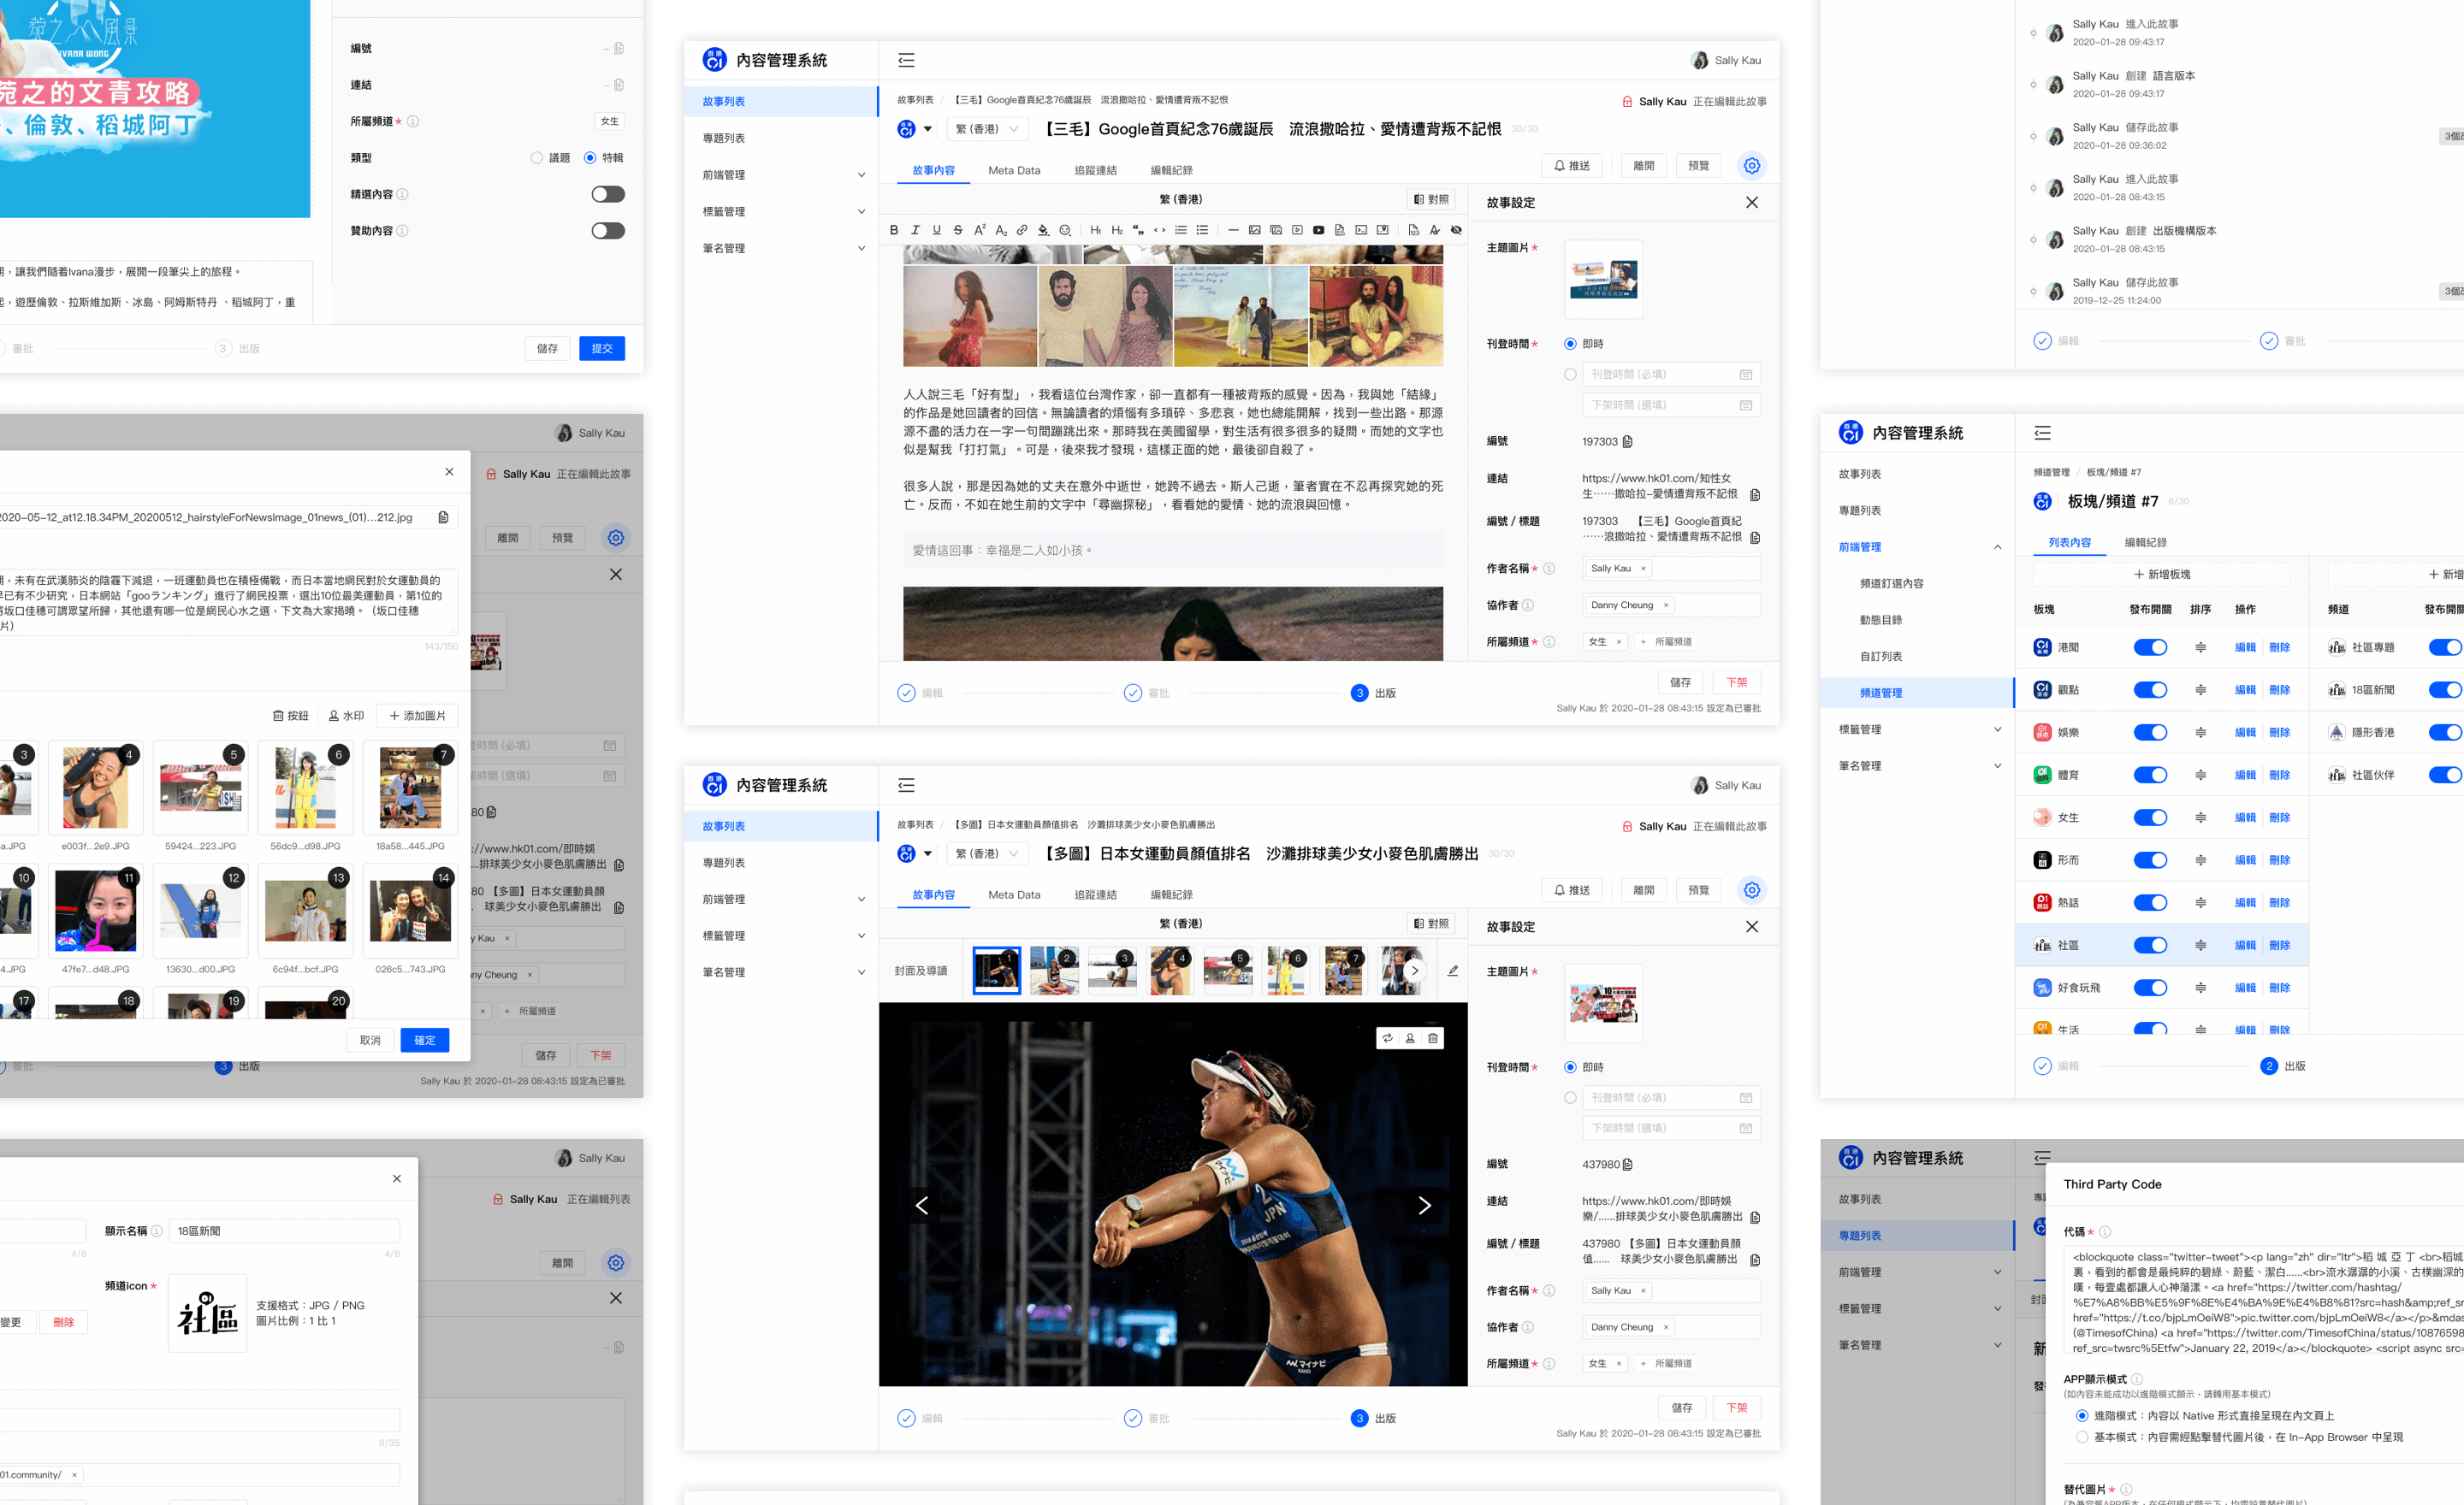Toggle bold in the editor toolbar
Screen dimensions: 2464x1505
(x=894, y=230)
